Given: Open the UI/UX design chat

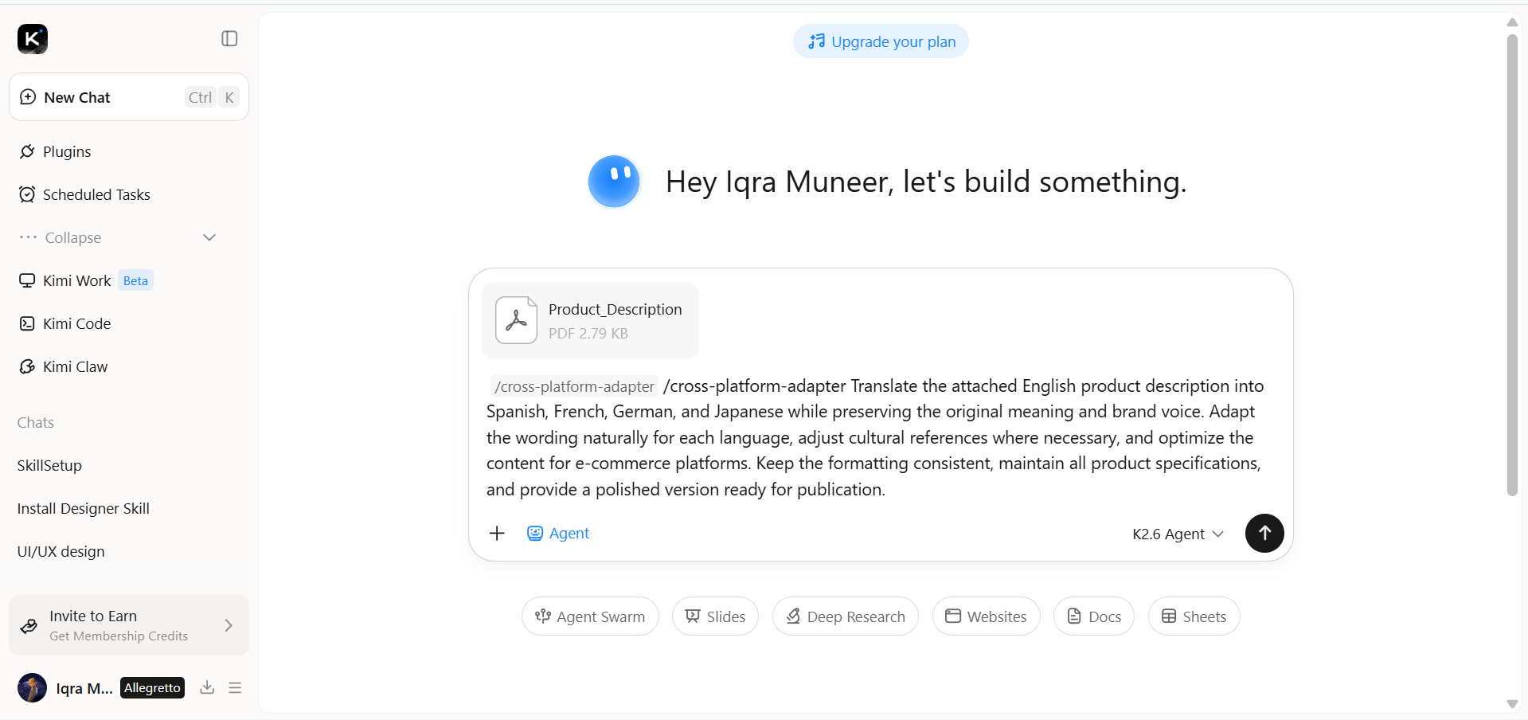Looking at the screenshot, I should pyautogui.click(x=61, y=551).
